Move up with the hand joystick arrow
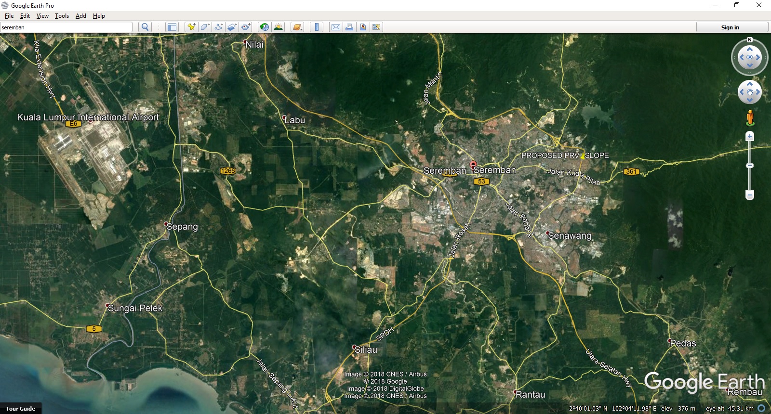Screen dimensions: 771x414 click(750, 84)
